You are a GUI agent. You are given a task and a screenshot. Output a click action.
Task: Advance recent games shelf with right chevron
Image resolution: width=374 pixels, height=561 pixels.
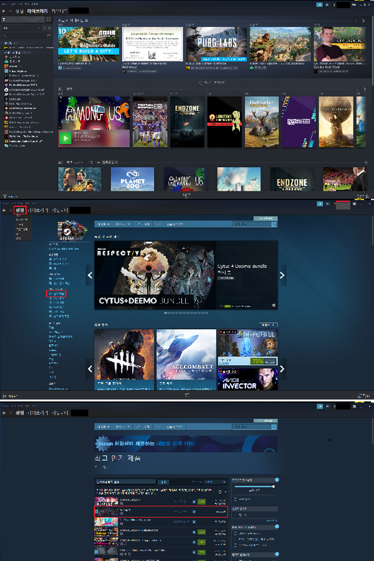(x=365, y=89)
